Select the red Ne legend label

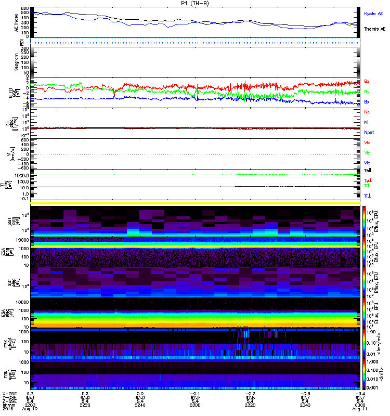coord(367,112)
